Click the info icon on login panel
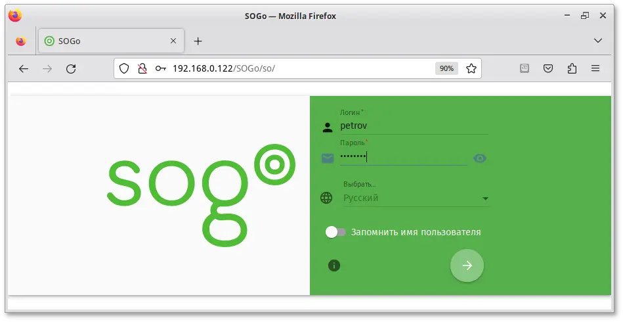Screen dimensions: 623x322 click(x=333, y=265)
